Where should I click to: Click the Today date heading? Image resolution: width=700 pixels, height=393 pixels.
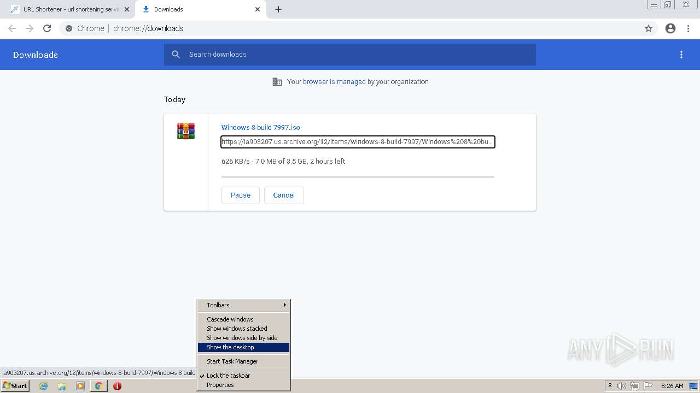(175, 99)
